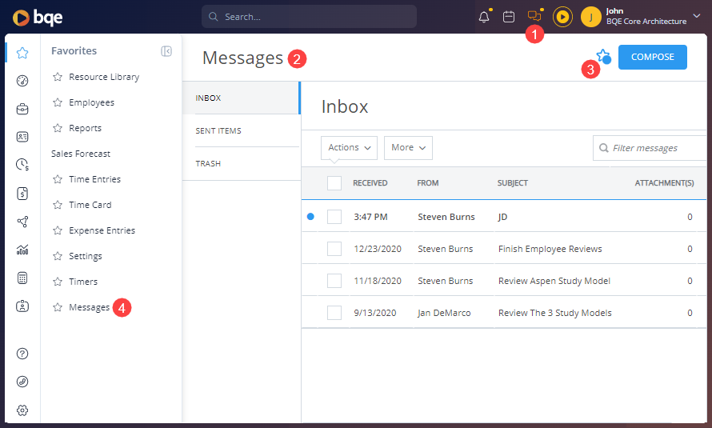Open the person badge icon in side rail
The height and width of the screenshot is (428, 712).
click(x=22, y=306)
